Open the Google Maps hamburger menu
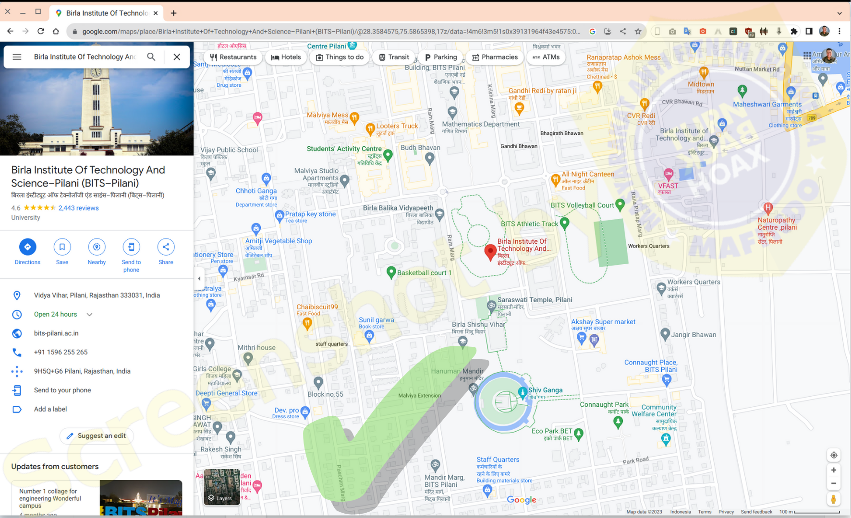 pos(17,57)
